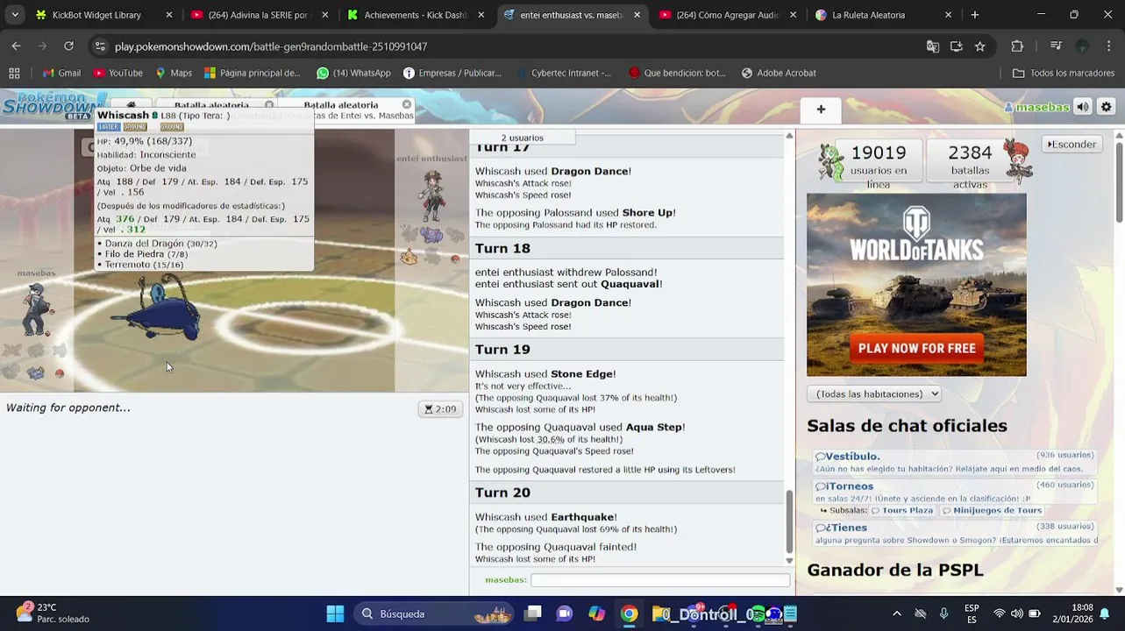Click the opponent trainer avatar sprite
The image size is (1125, 631).
click(431, 196)
